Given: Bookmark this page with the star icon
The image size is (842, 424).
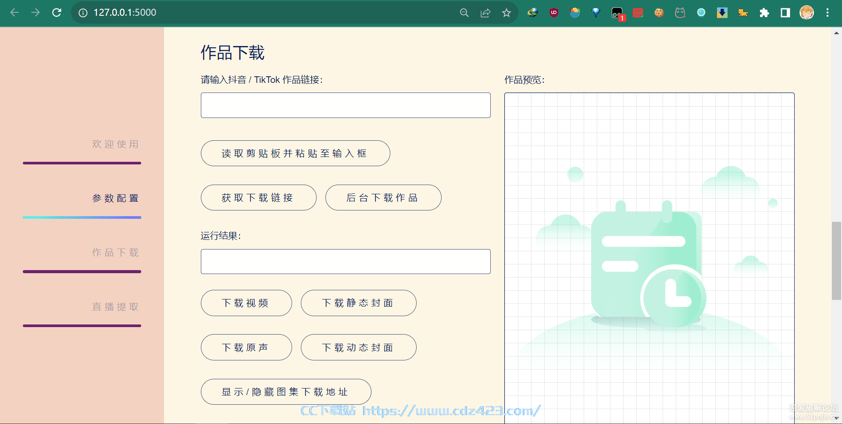Looking at the screenshot, I should tap(507, 13).
